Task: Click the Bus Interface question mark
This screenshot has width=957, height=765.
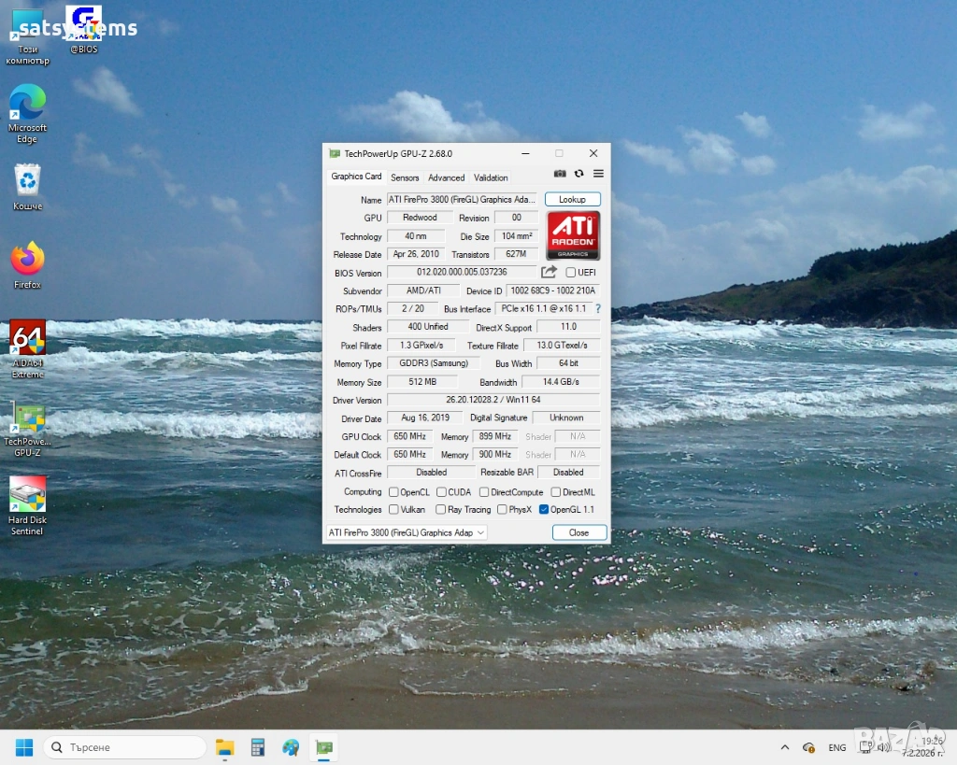Action: pyautogui.click(x=598, y=308)
